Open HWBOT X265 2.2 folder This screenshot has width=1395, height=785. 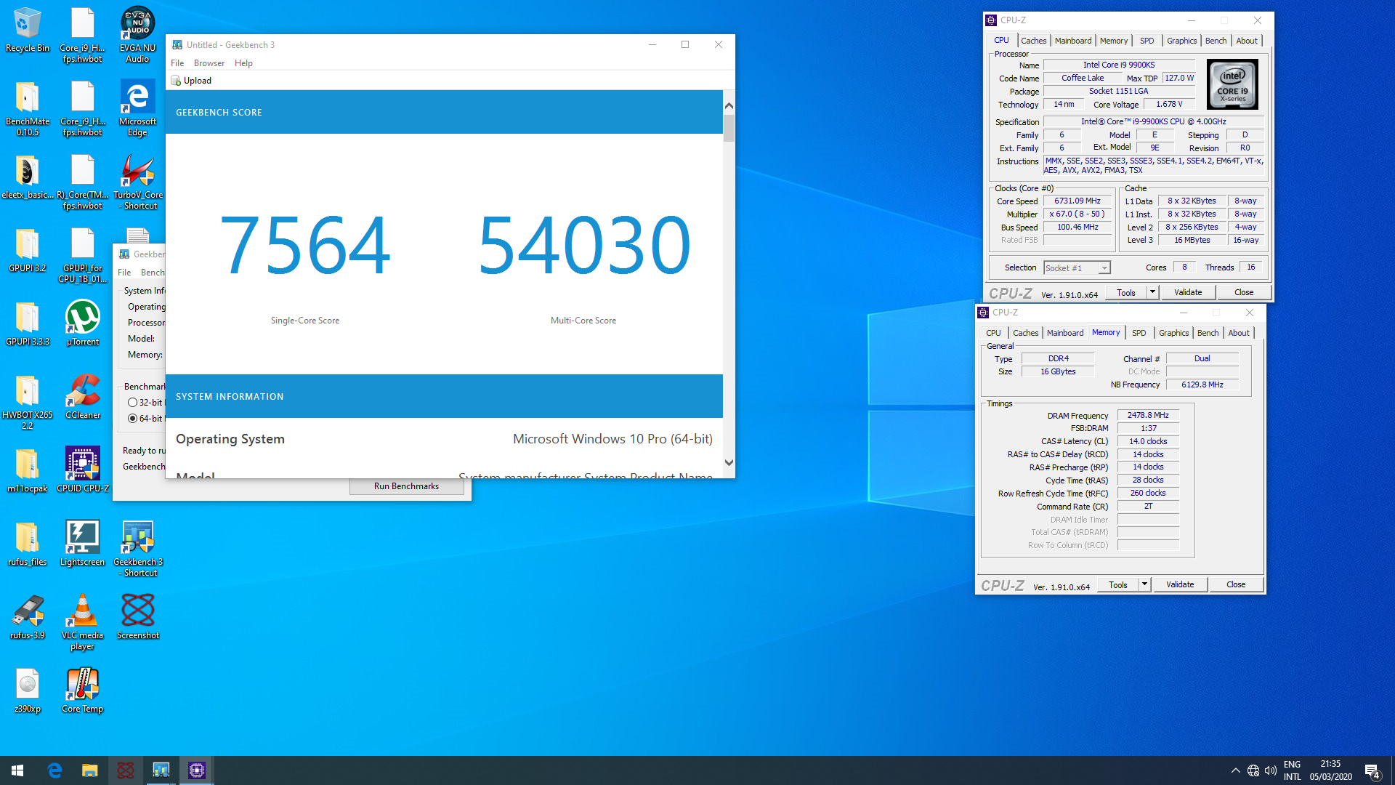(28, 402)
